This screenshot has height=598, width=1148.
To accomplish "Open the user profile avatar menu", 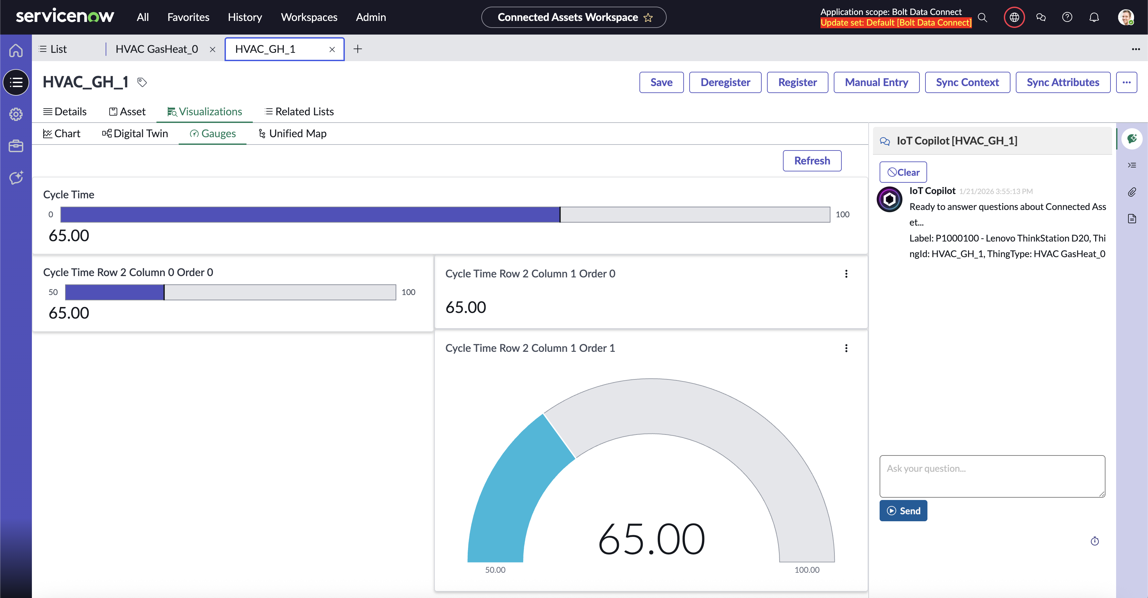I will (1126, 17).
